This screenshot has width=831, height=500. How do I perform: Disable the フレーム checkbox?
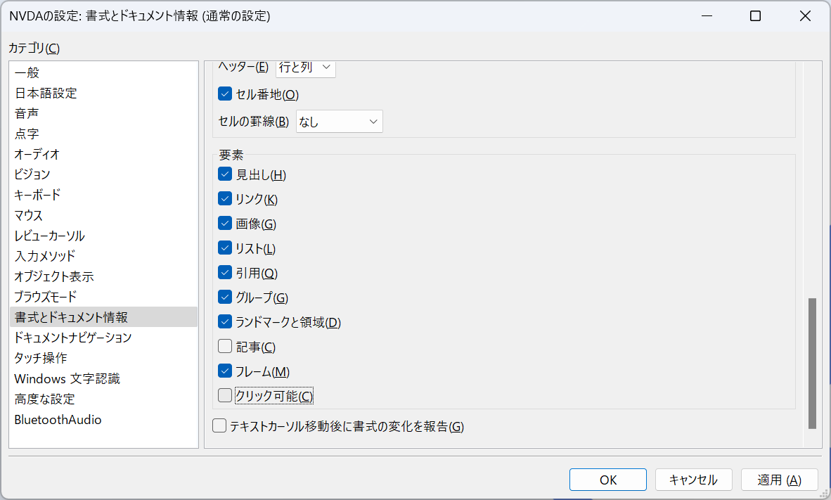[224, 371]
